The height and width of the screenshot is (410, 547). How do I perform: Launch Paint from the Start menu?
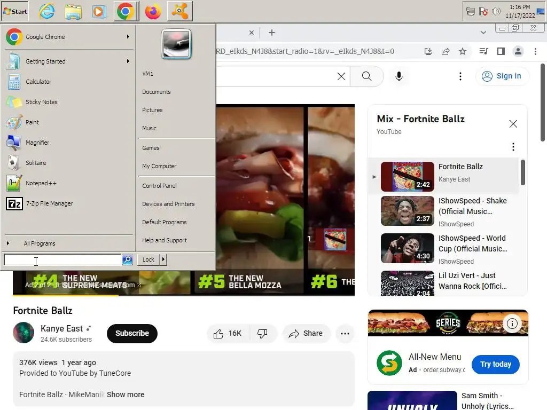pos(68,122)
